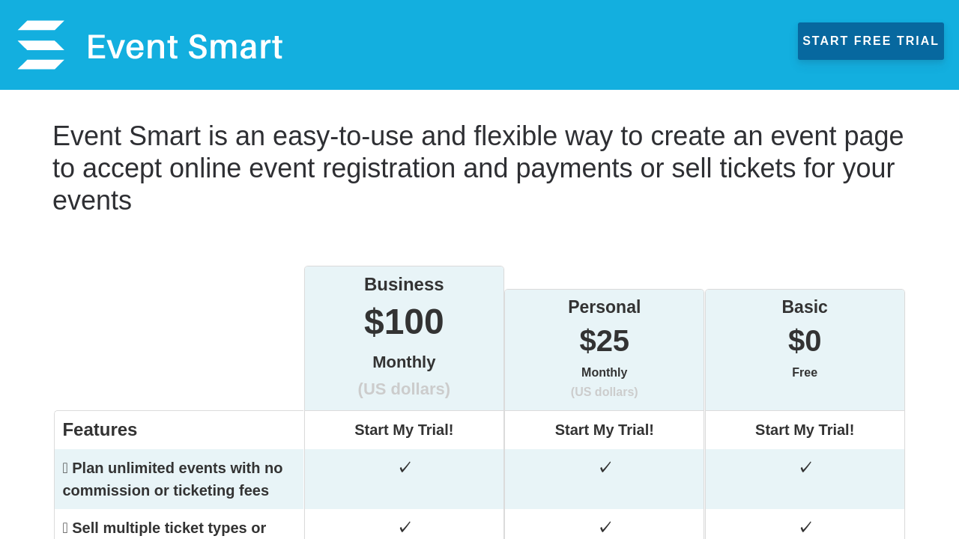
Task: Start My Trial for the Business plan
Action: 404,430
